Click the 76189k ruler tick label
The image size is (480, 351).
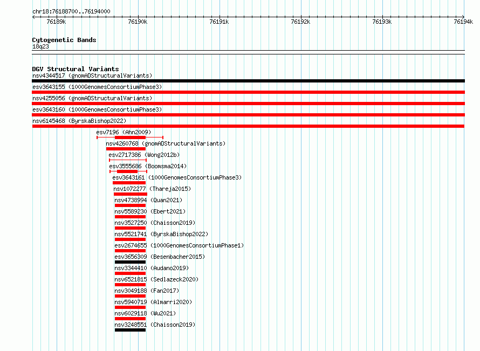[x=56, y=22]
